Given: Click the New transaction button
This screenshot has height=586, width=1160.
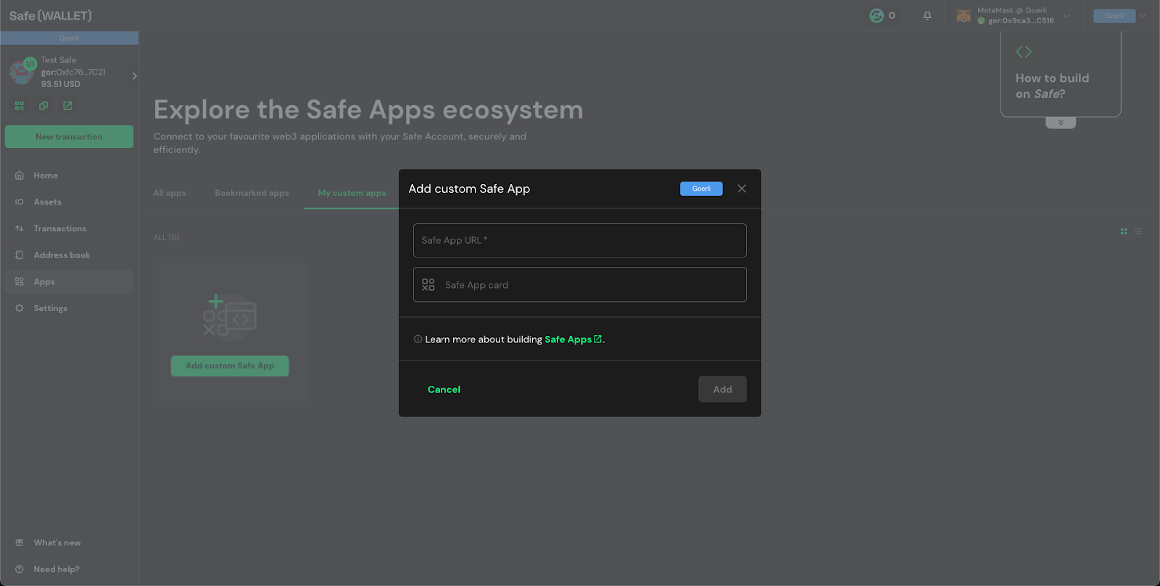Looking at the screenshot, I should pos(69,136).
